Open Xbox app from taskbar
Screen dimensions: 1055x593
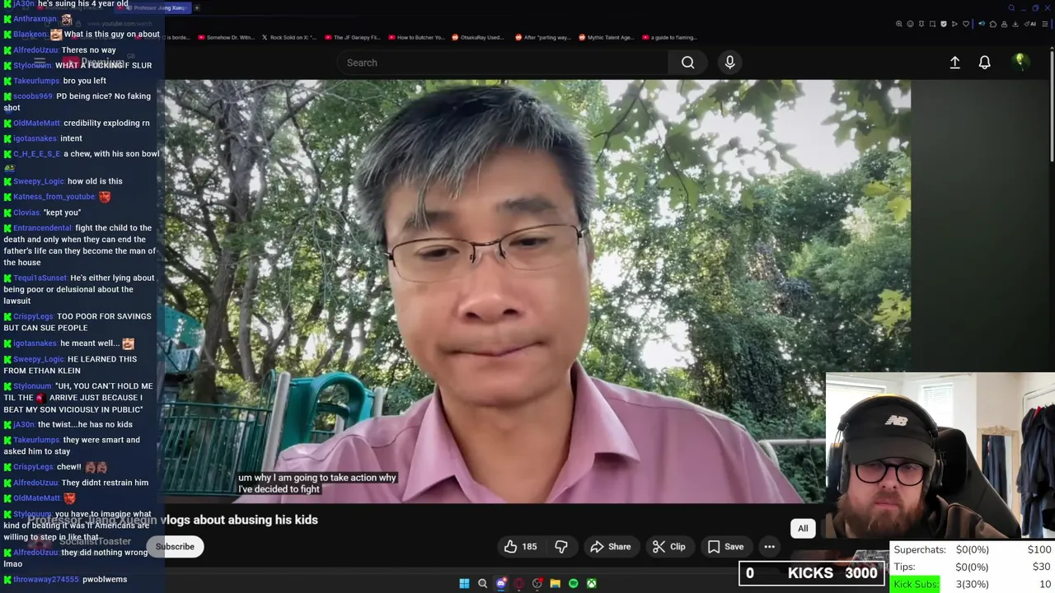click(x=592, y=583)
